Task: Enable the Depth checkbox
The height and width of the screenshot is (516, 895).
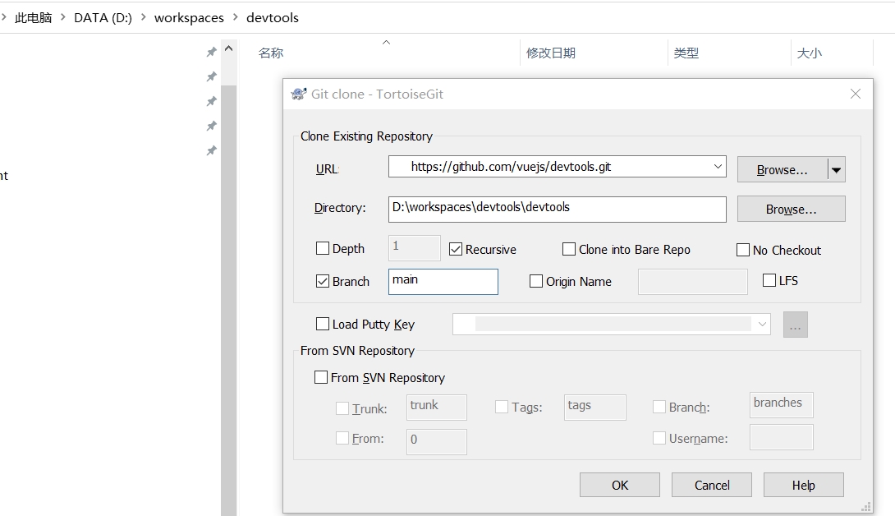Action: pyautogui.click(x=323, y=248)
